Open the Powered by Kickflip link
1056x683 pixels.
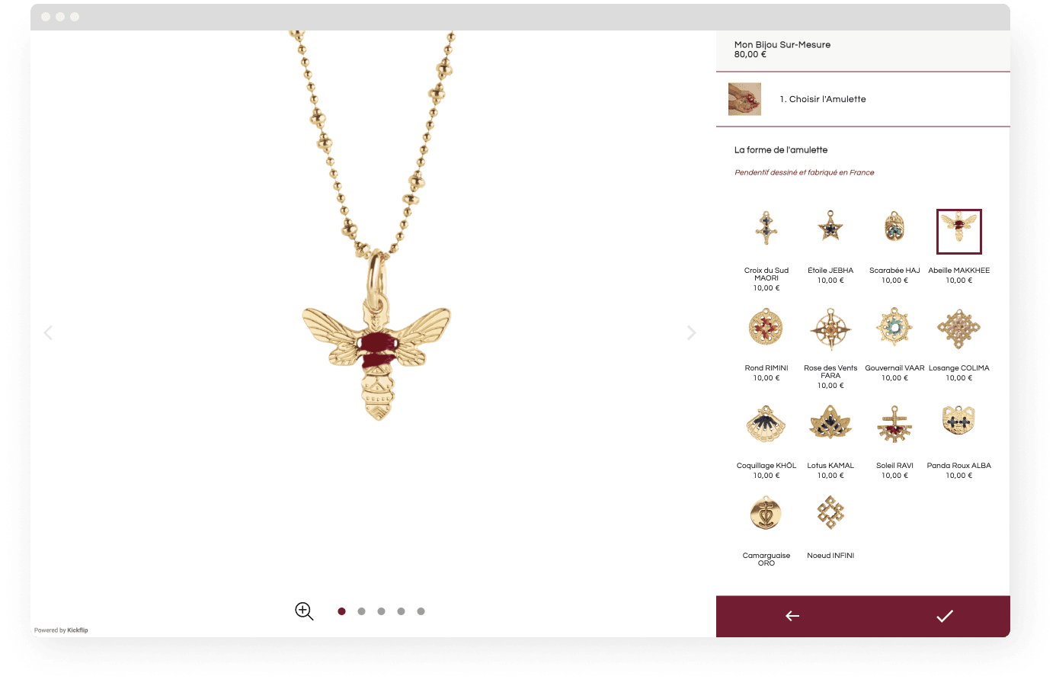[61, 630]
